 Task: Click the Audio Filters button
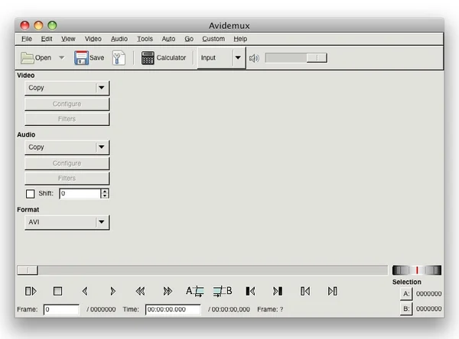pyautogui.click(x=67, y=178)
